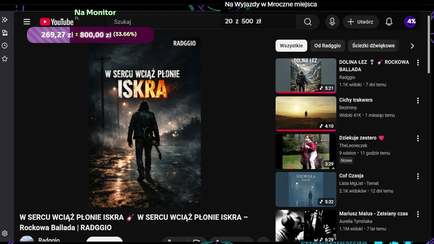Open Mariusz Malus - Zatsiany czas title
This screenshot has width=434, height=244.
tap(373, 214)
